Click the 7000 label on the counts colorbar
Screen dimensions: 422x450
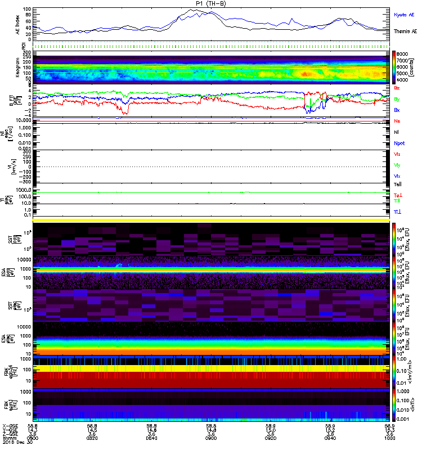pos(402,61)
